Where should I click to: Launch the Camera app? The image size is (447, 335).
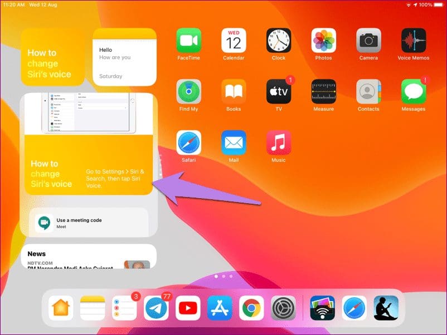point(368,41)
